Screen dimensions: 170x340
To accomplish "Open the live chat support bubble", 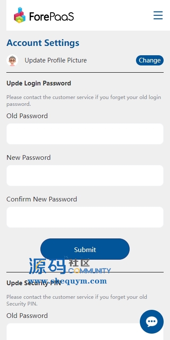I will (x=152, y=322).
